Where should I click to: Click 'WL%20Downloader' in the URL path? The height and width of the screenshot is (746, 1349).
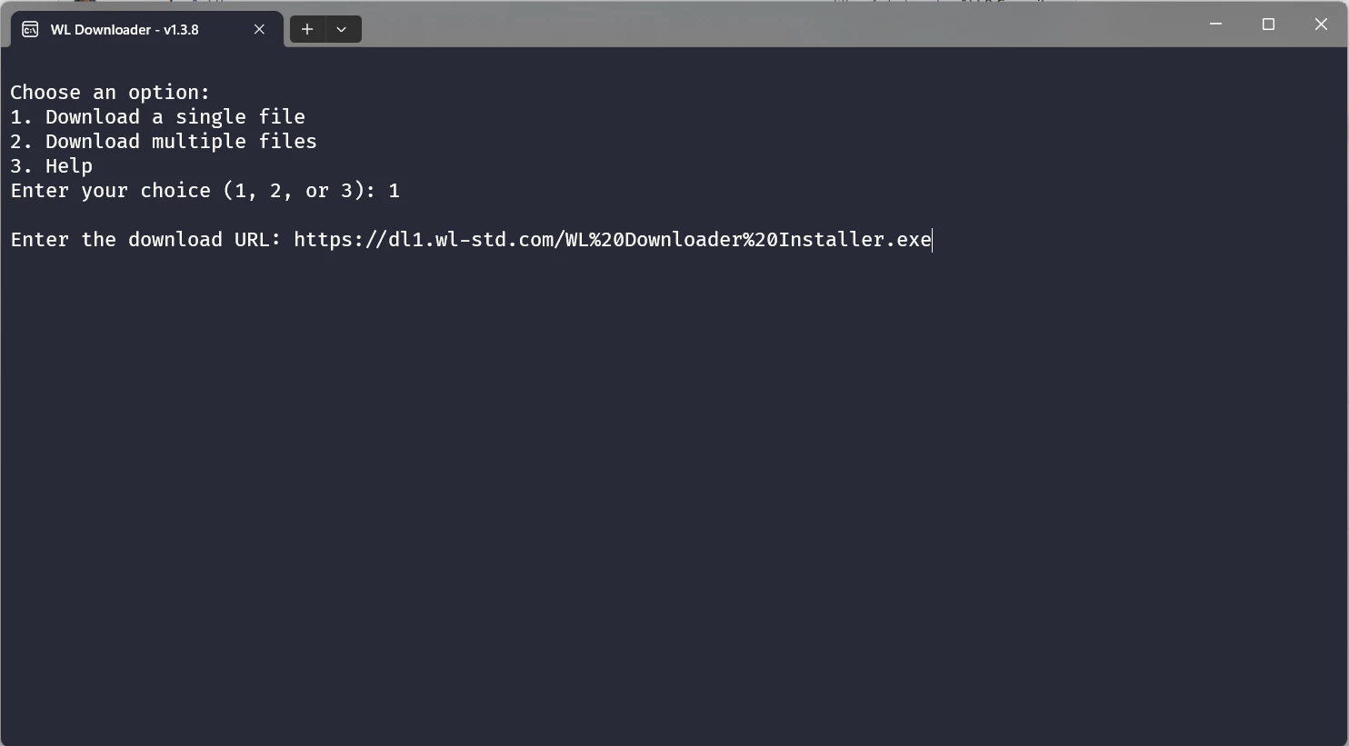pos(654,240)
